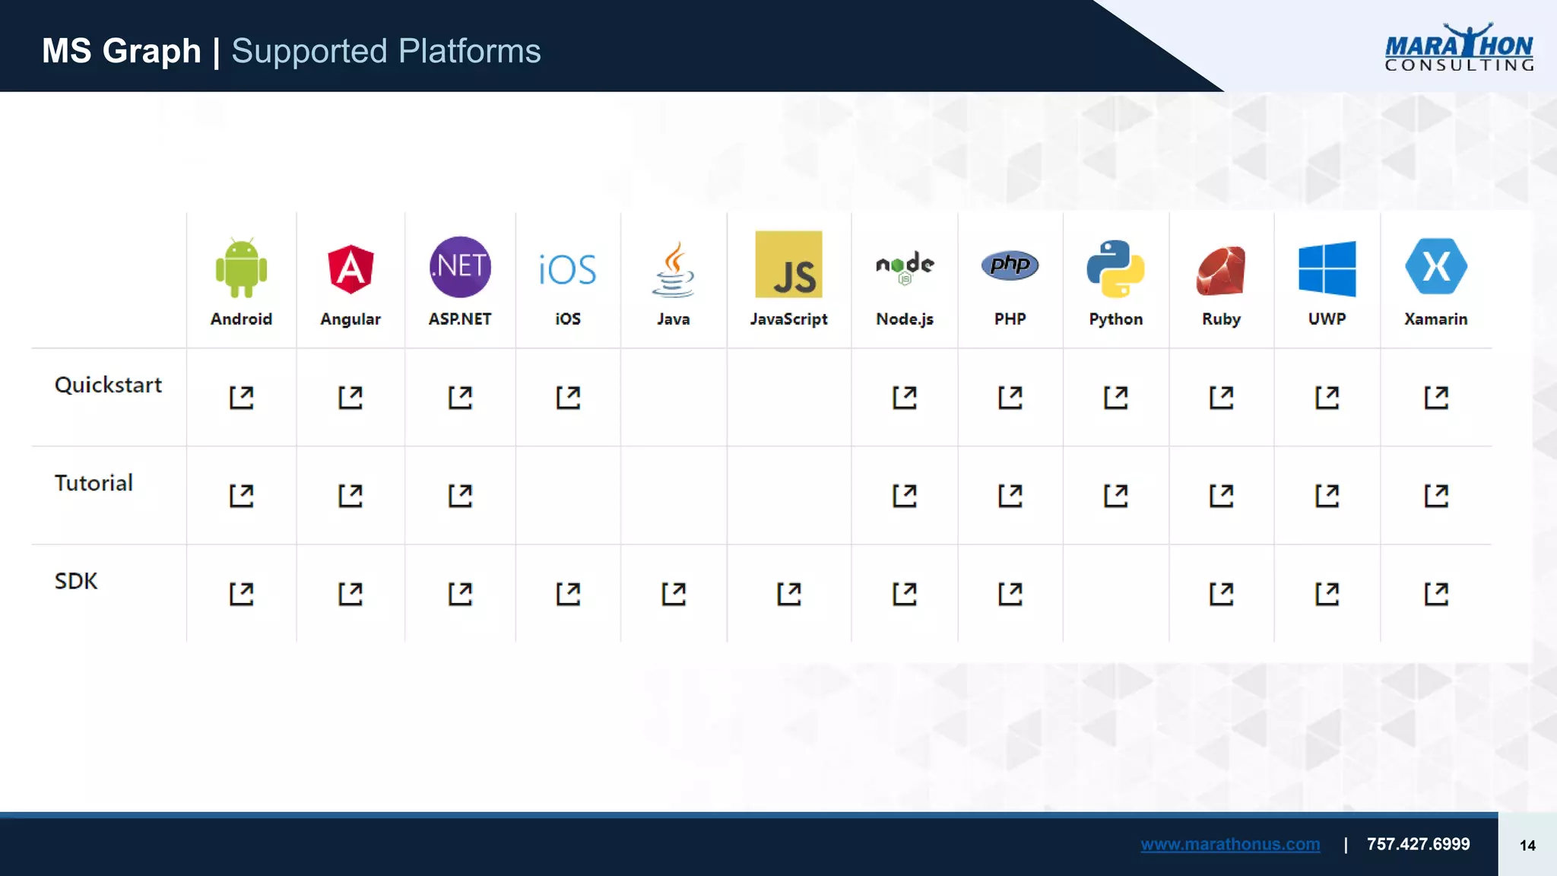Open the SDK link for Xamarin
Viewport: 1557px width, 876px height.
point(1436,594)
